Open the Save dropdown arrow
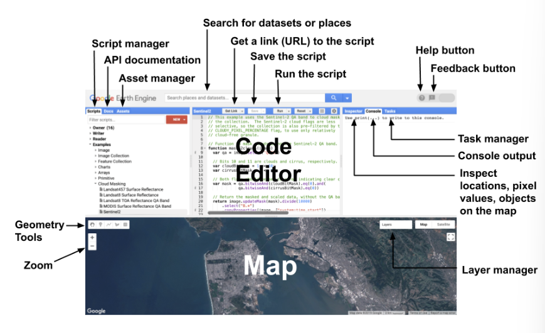 [x=263, y=111]
